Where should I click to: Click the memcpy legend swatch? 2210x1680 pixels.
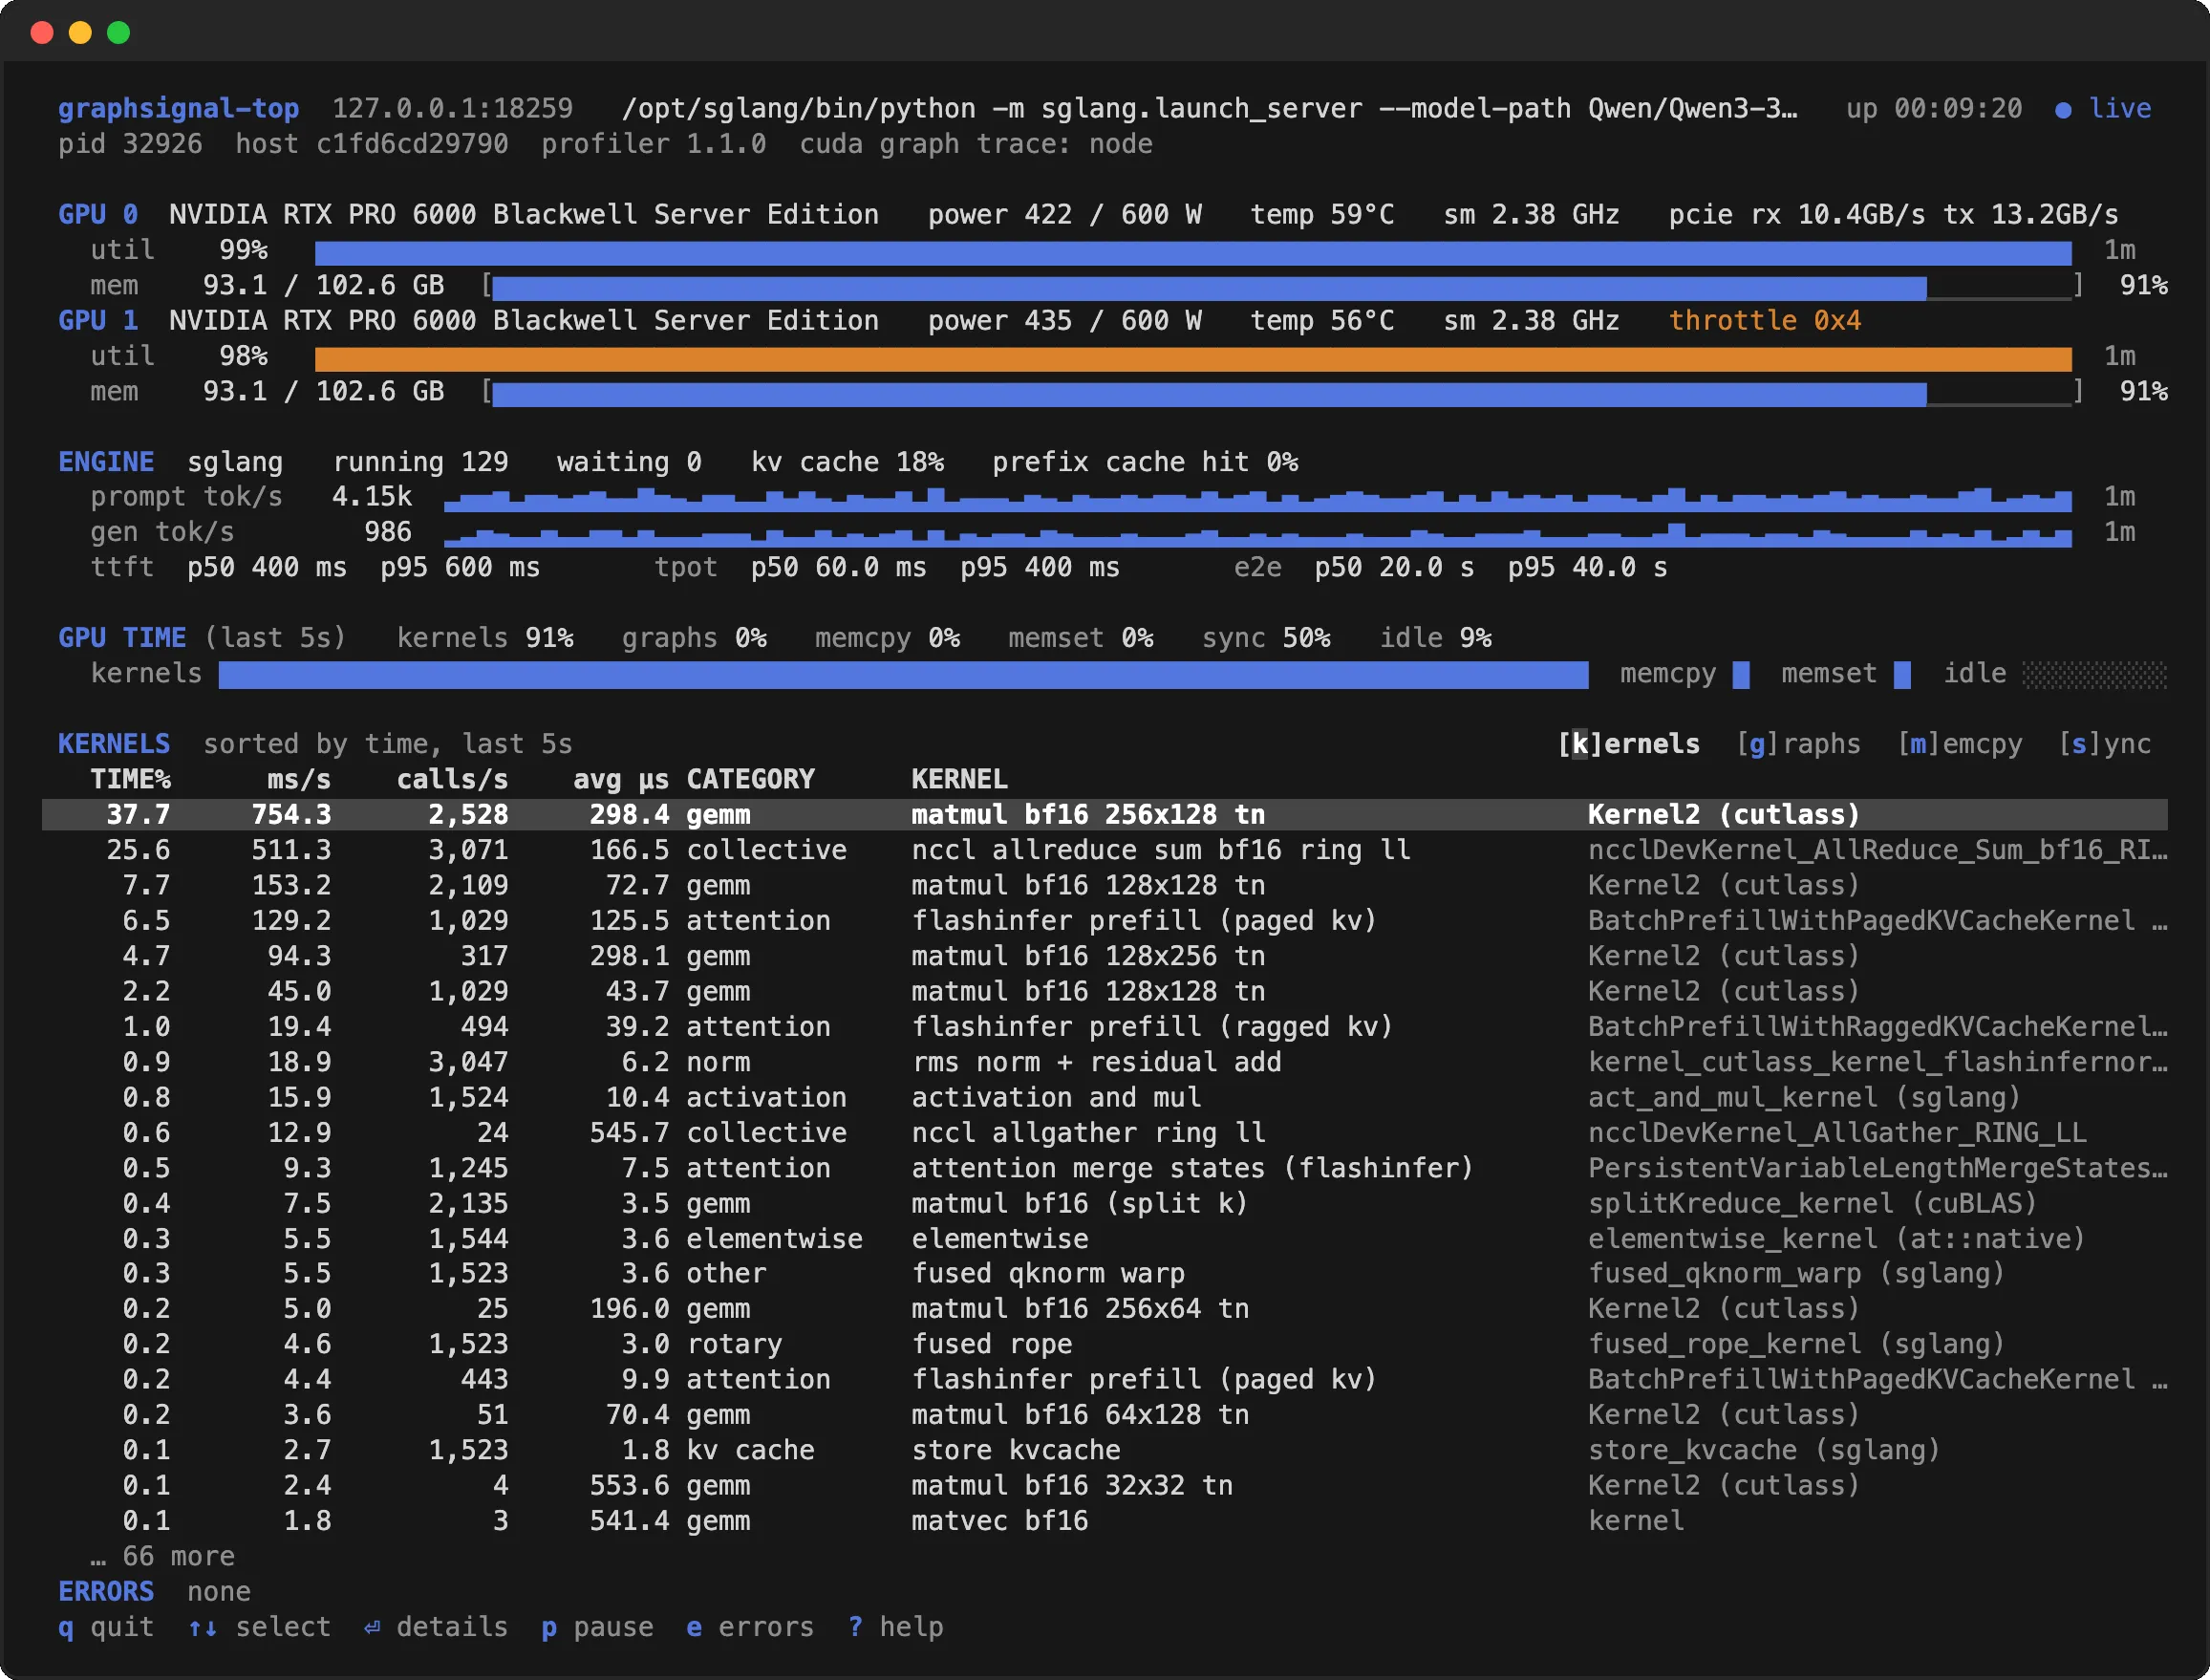pyautogui.click(x=1741, y=675)
